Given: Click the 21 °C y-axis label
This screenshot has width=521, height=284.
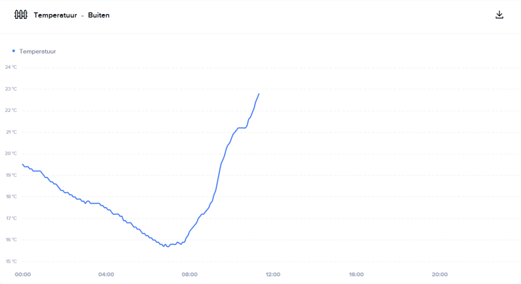Looking at the screenshot, I should tap(11, 132).
